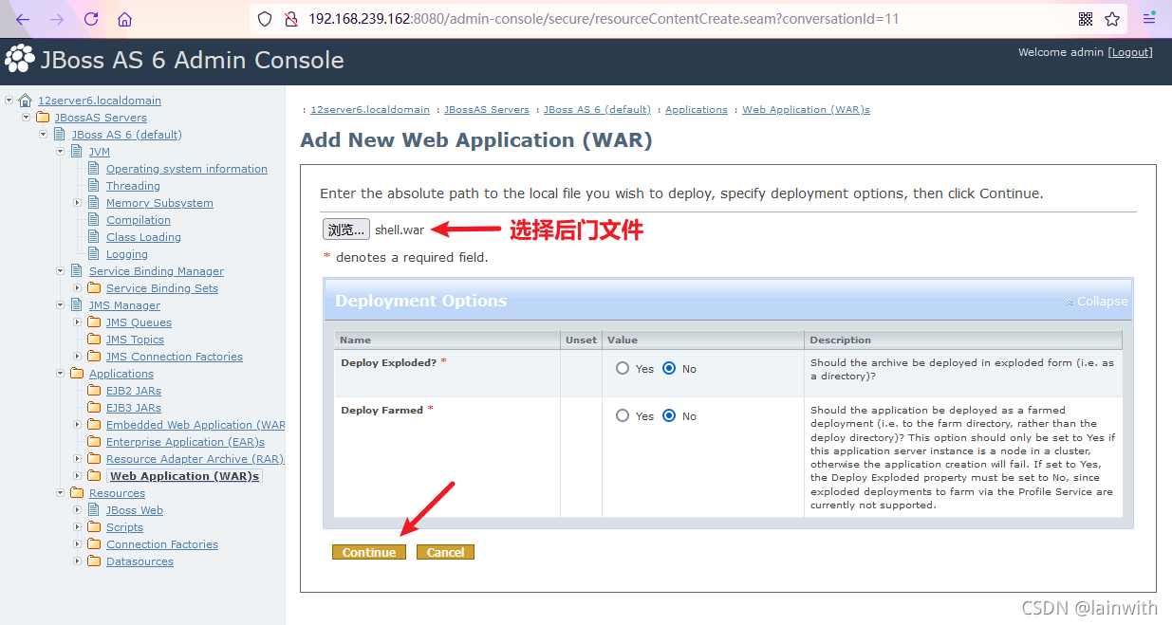Image resolution: width=1172 pixels, height=625 pixels.
Task: Set Deploy Farmed to No
Action: [669, 415]
